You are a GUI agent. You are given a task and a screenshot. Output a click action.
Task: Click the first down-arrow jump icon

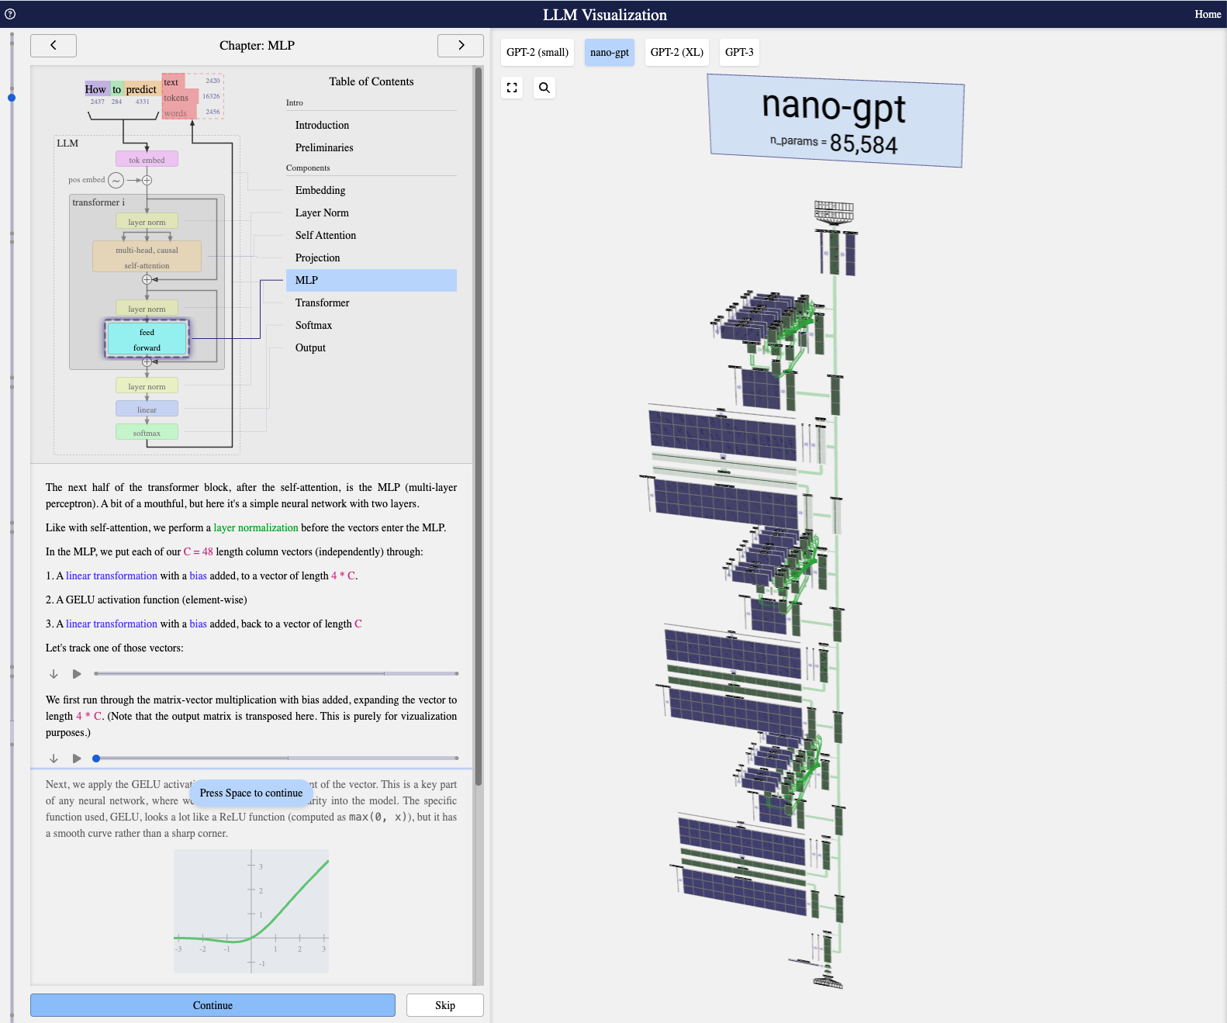tap(54, 674)
